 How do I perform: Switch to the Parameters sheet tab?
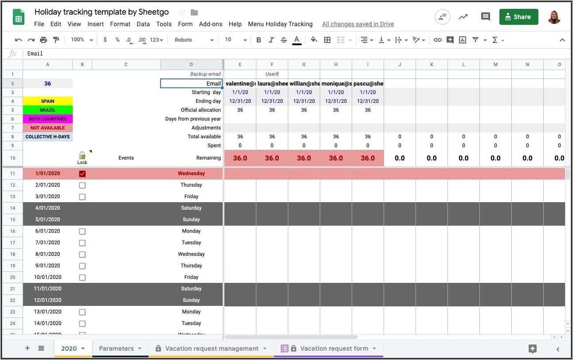click(116, 348)
